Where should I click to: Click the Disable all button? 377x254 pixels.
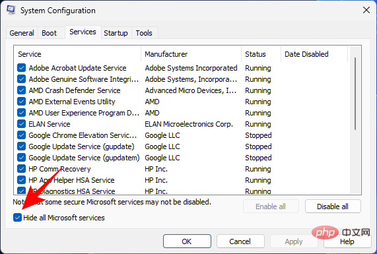[x=333, y=206]
